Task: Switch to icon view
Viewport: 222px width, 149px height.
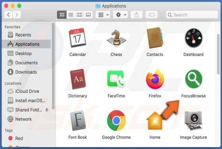Action: (x=62, y=15)
